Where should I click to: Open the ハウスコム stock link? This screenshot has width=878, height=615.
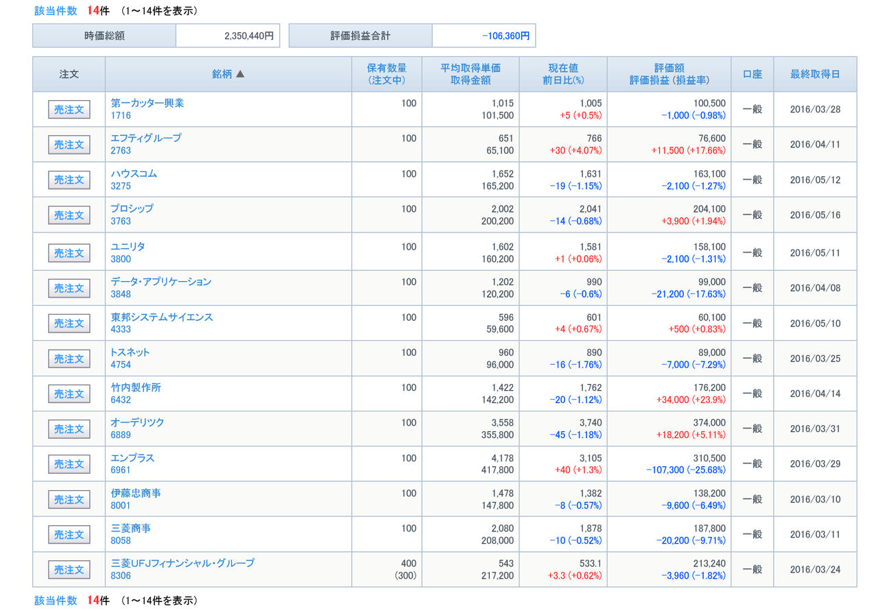134,173
